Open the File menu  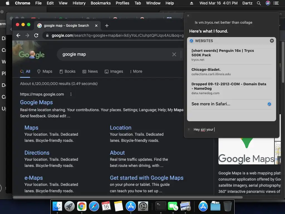click(x=38, y=3)
